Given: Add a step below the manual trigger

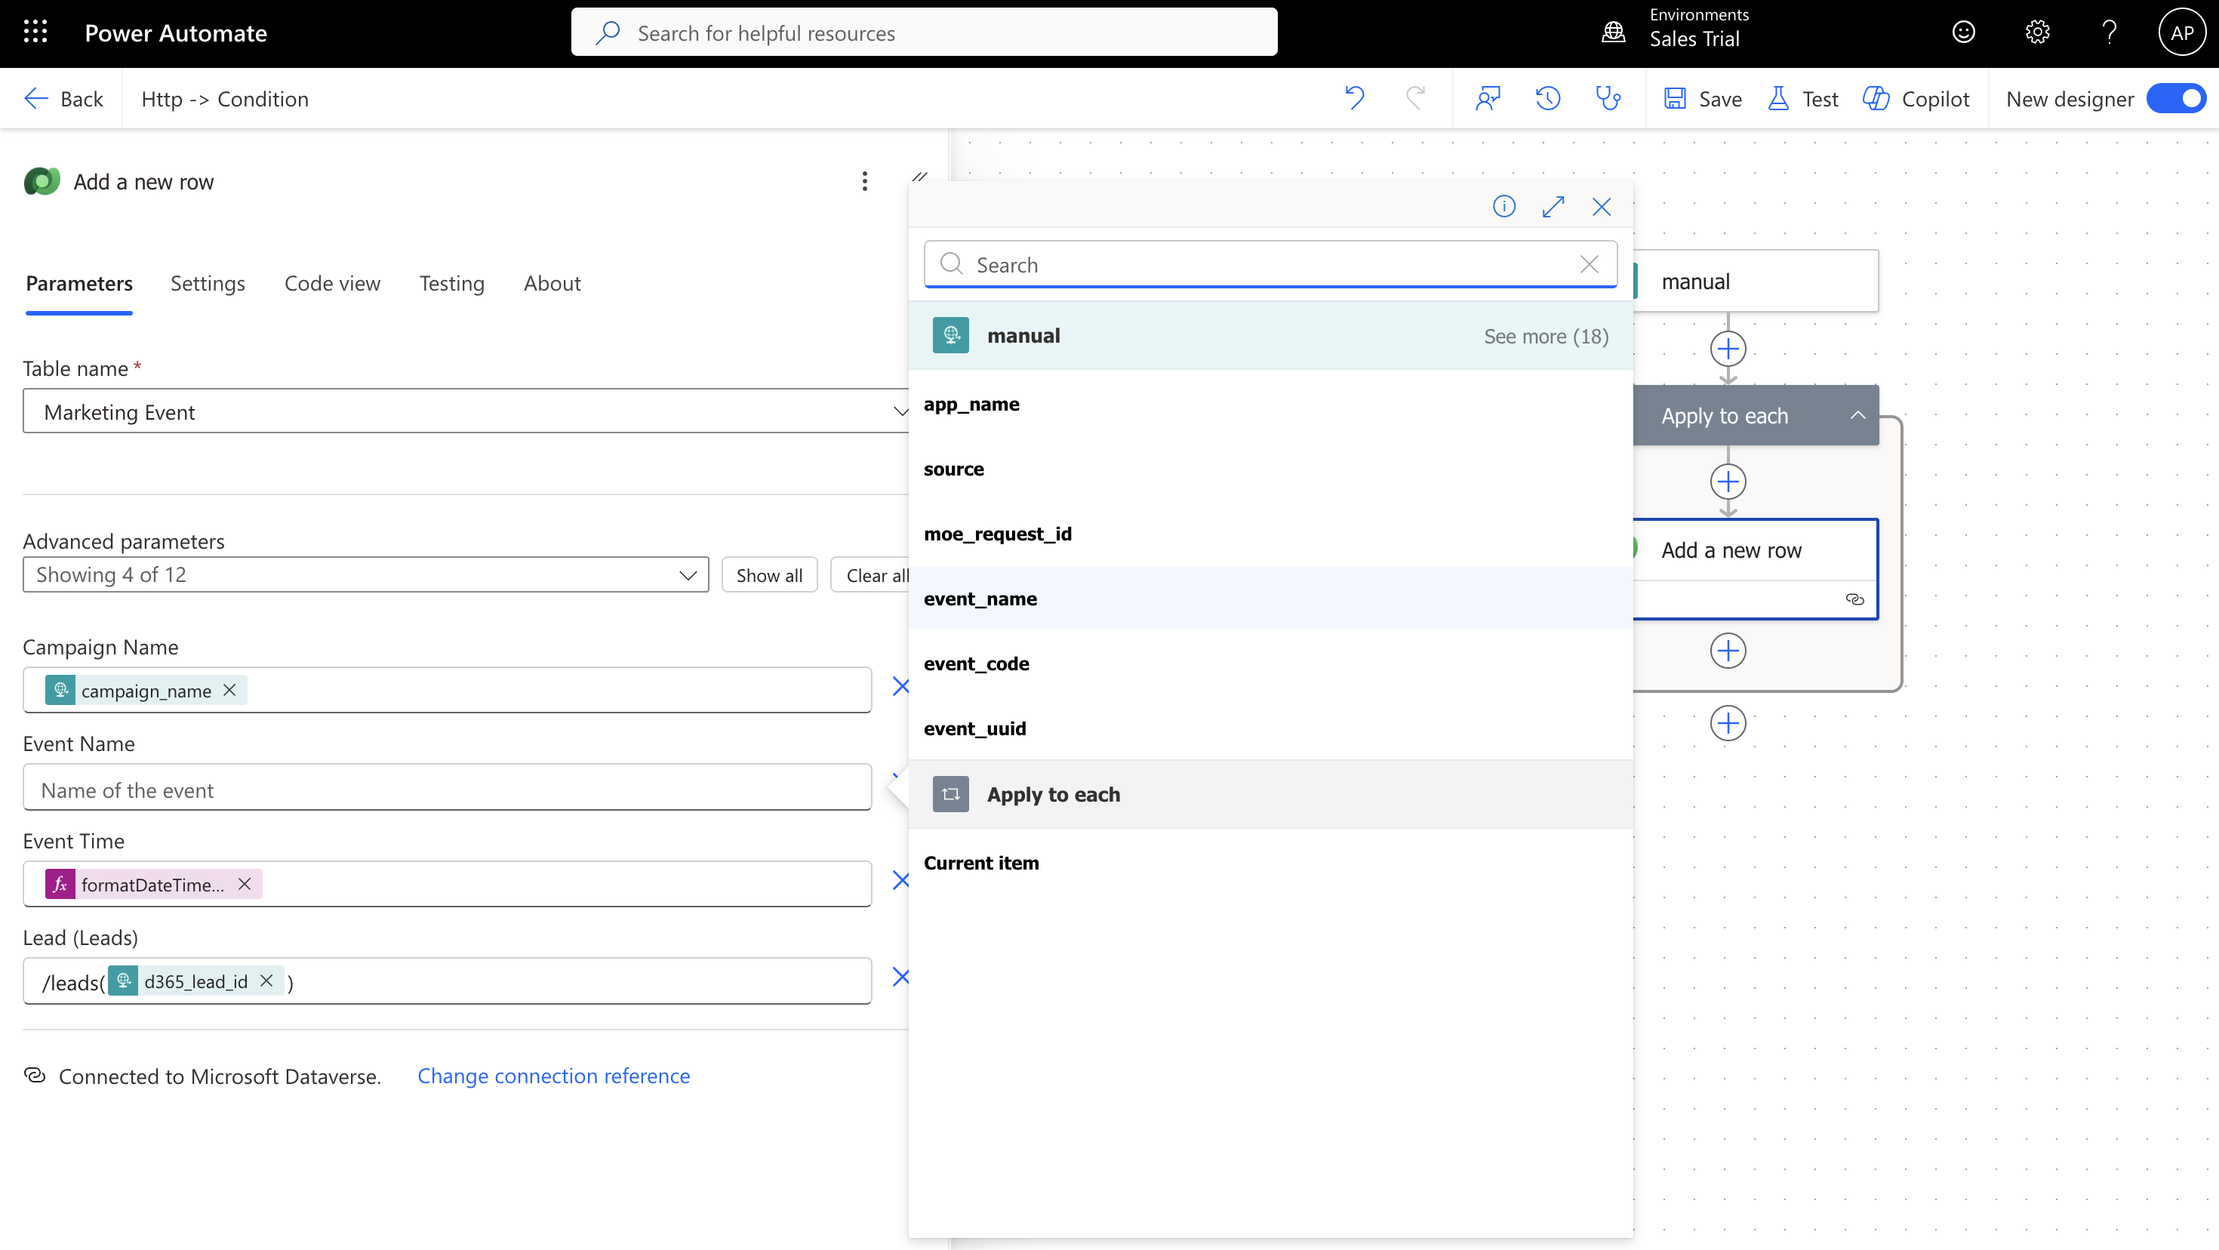Looking at the screenshot, I should 1728,349.
